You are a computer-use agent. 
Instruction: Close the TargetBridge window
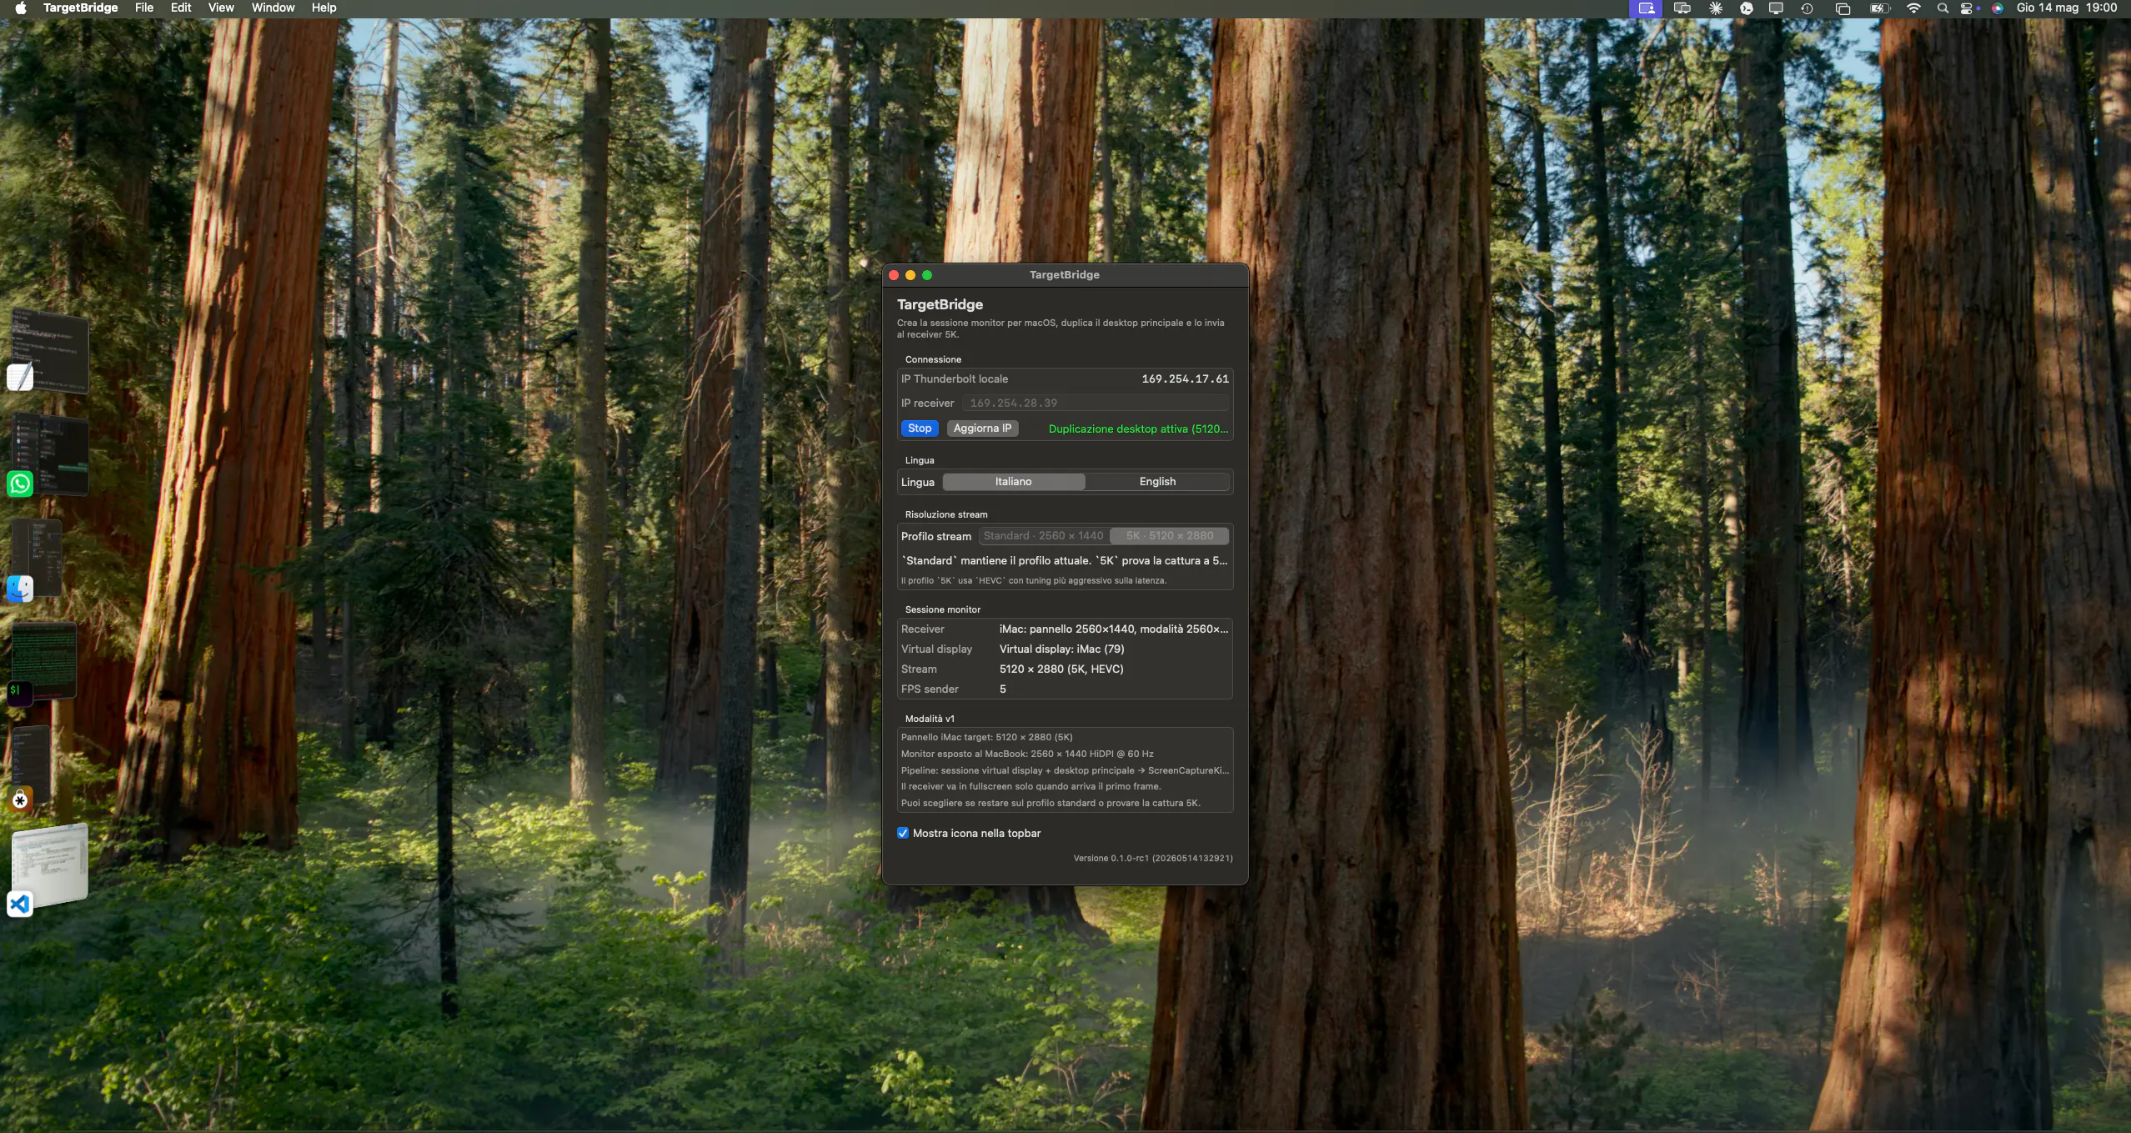[894, 275]
